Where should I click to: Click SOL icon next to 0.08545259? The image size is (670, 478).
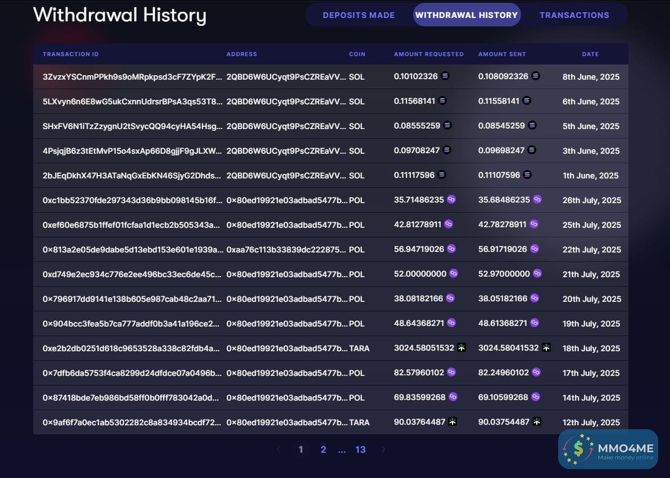point(532,125)
